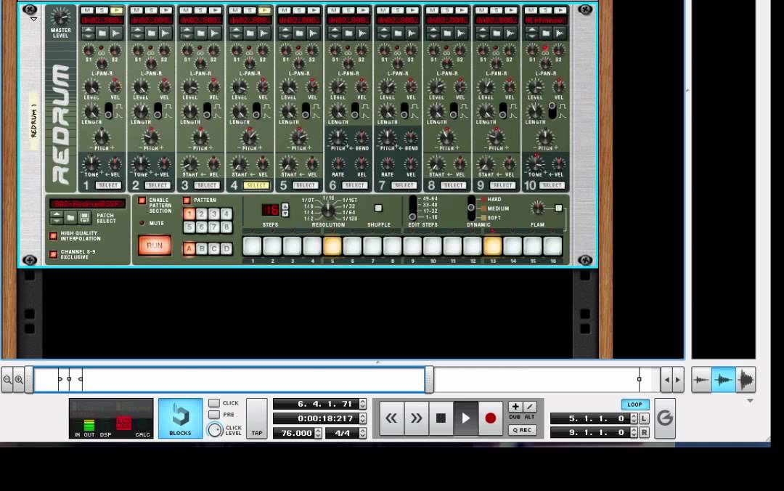
Task: Click the left locator 5.1.1.0 stepper
Action: 634,418
